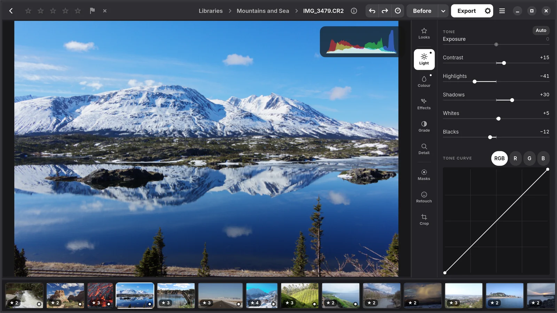Select the Crop tool
This screenshot has height=313, width=557.
click(x=424, y=220)
